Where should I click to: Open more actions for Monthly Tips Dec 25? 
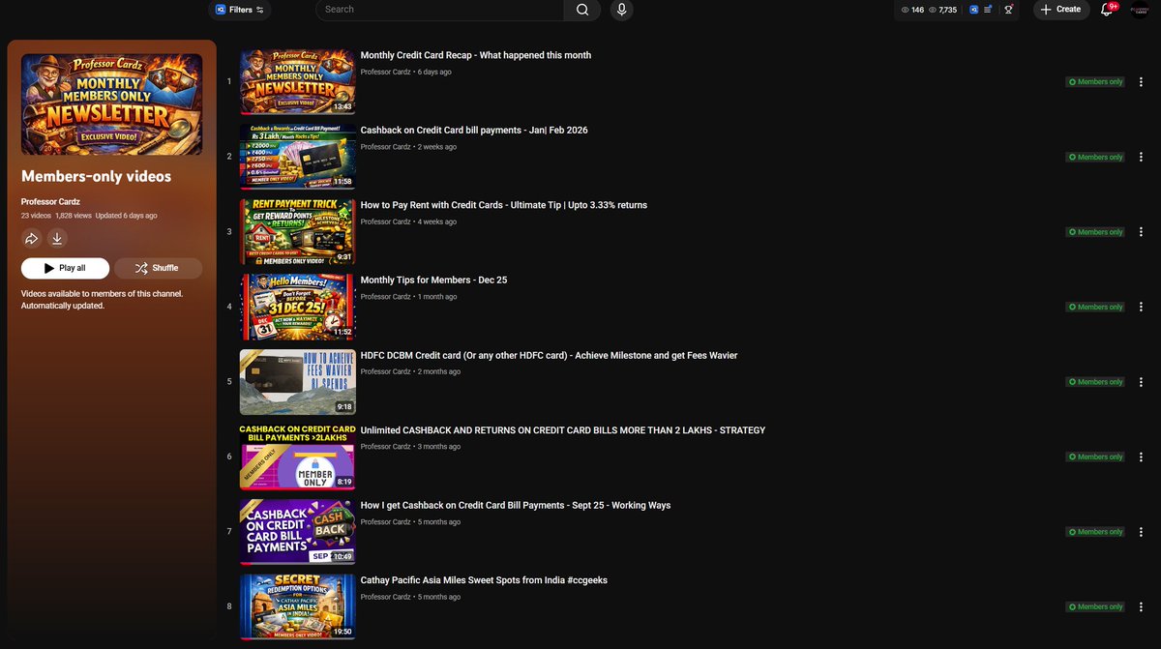(1141, 307)
